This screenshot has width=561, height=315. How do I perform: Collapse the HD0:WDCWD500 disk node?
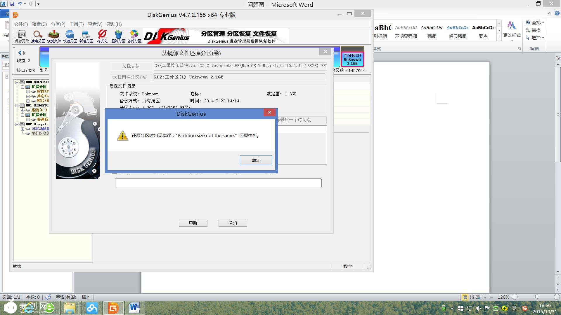(17, 82)
